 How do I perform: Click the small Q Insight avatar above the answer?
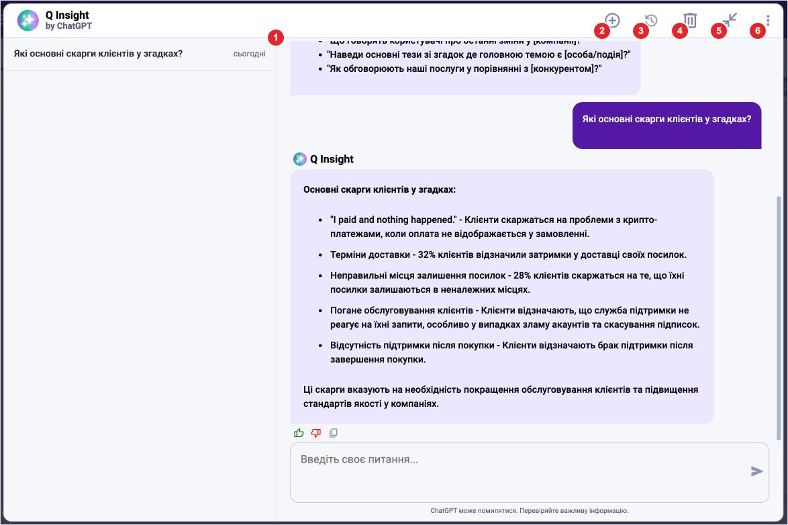(299, 159)
